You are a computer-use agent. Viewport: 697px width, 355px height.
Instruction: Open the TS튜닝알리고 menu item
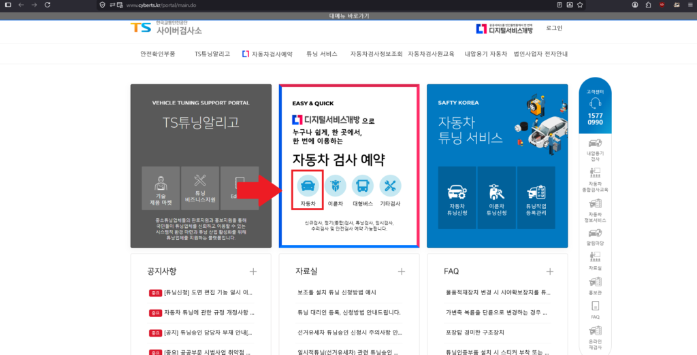212,54
